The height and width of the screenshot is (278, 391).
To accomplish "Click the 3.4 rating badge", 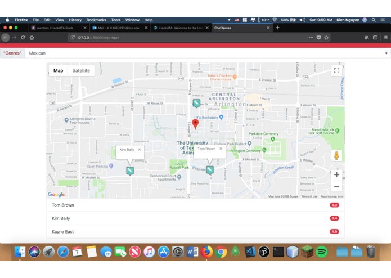I will (334, 218).
